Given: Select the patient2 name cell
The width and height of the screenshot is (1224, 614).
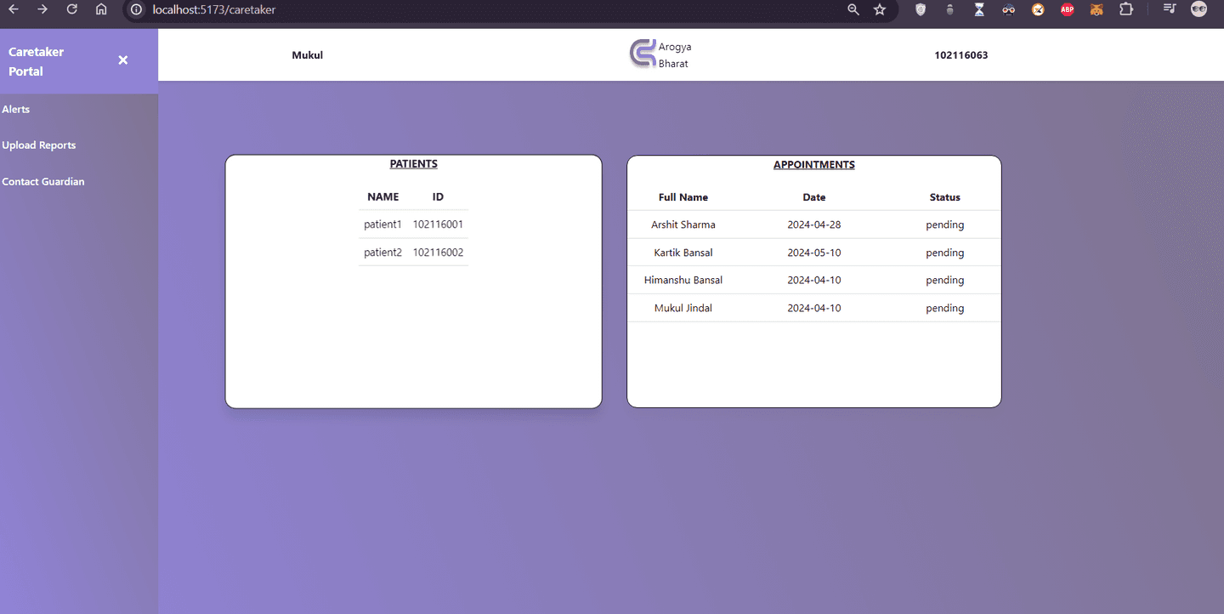Looking at the screenshot, I should pos(382,253).
